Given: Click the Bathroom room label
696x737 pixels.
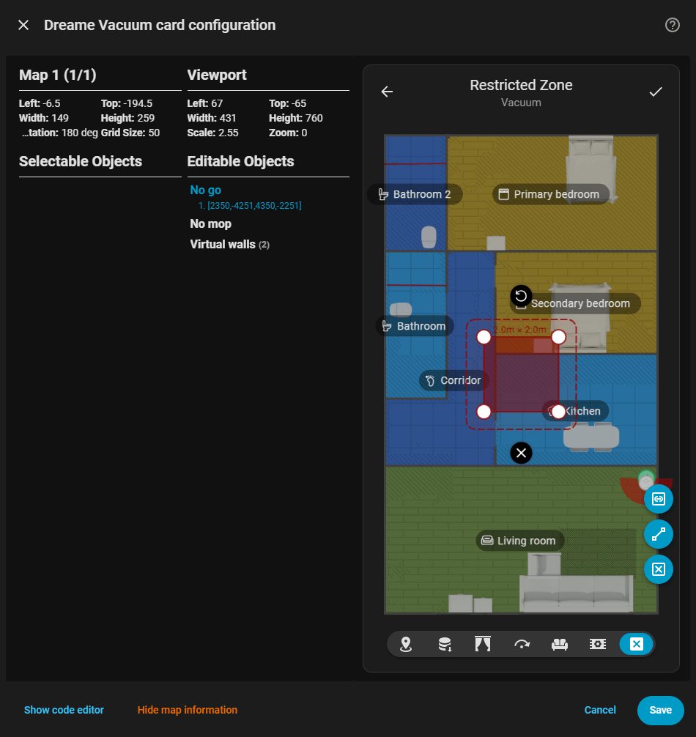Looking at the screenshot, I should [415, 326].
